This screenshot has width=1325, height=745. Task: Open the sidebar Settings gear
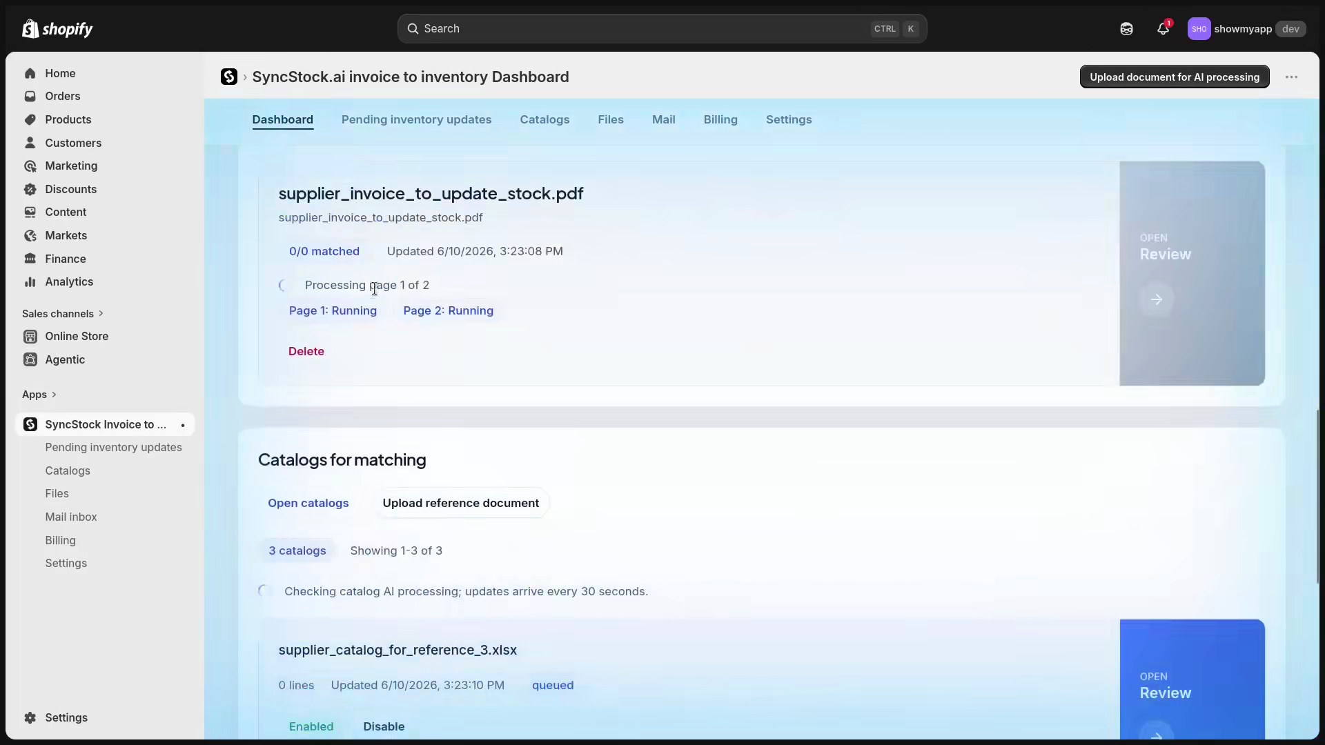(30, 717)
